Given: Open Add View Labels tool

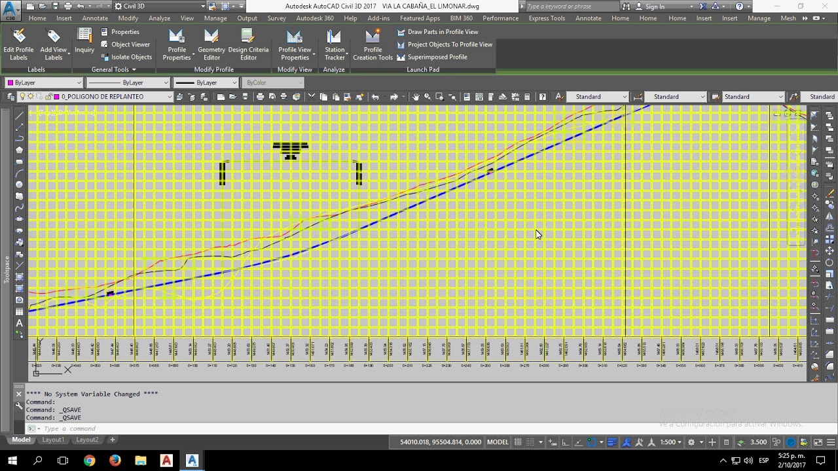Looking at the screenshot, I should [54, 44].
